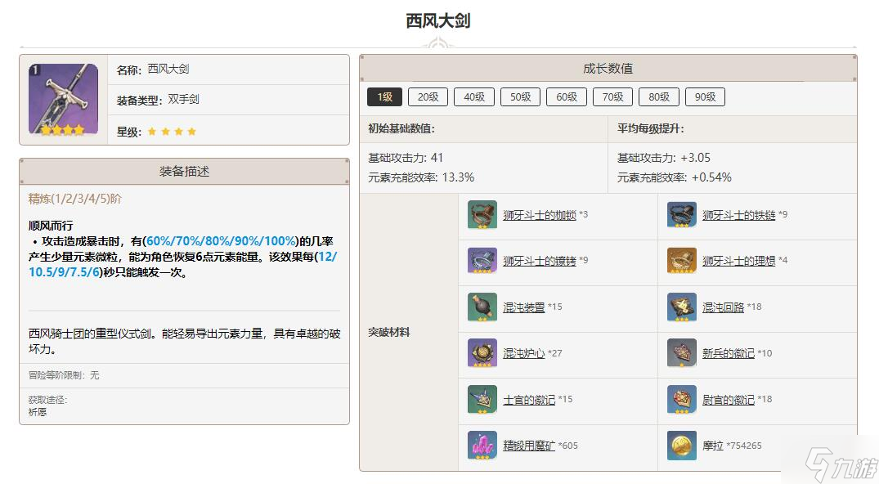Select the 1级 level tab
Image resolution: width=879 pixels, height=484 pixels.
(x=384, y=97)
